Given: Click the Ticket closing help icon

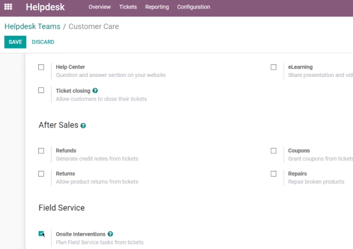Looking at the screenshot, I should pyautogui.click(x=95, y=91).
